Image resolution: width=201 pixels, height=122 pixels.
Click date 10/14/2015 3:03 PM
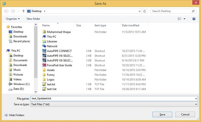[x=134, y=70]
